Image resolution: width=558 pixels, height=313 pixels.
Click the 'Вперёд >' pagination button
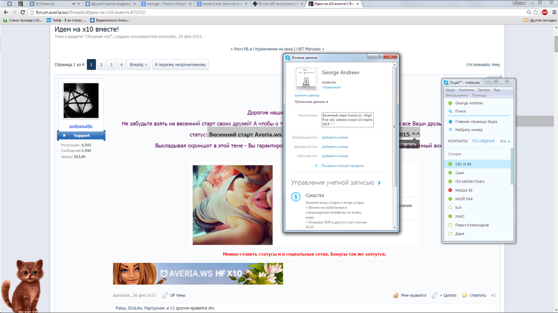coord(138,65)
